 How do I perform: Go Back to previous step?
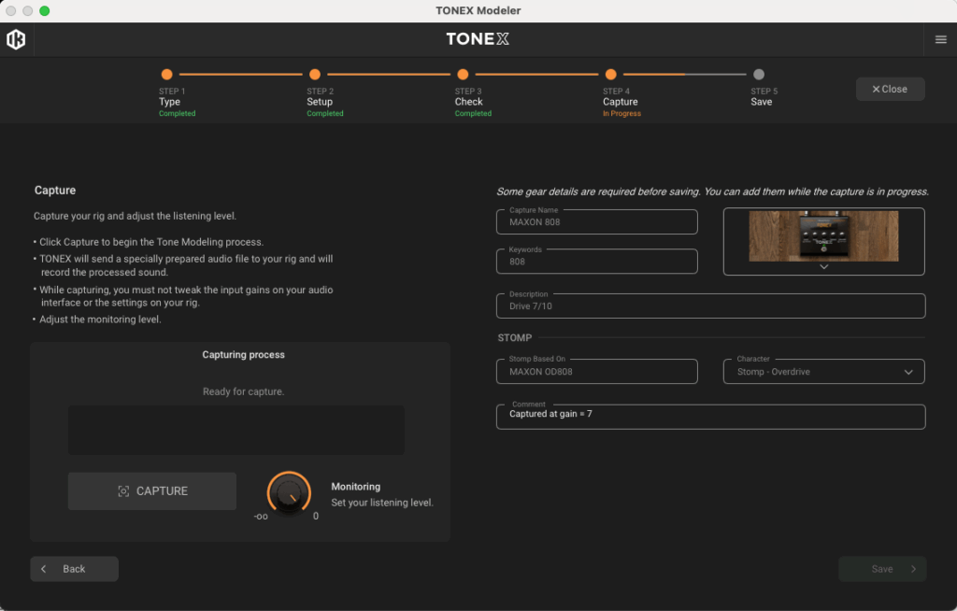(x=74, y=569)
